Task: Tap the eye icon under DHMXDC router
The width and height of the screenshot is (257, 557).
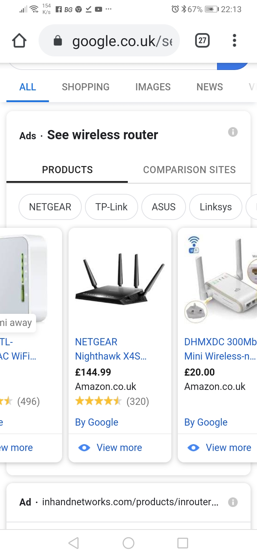Action: pos(193,447)
